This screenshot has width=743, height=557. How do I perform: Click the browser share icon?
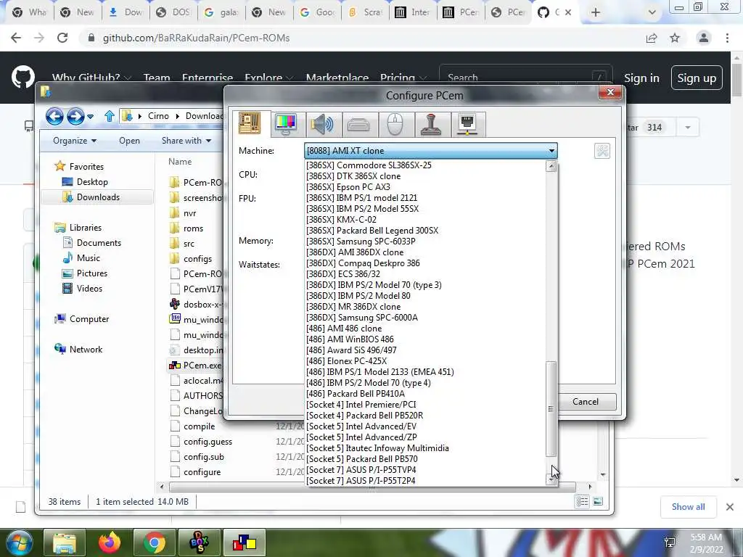(x=652, y=38)
